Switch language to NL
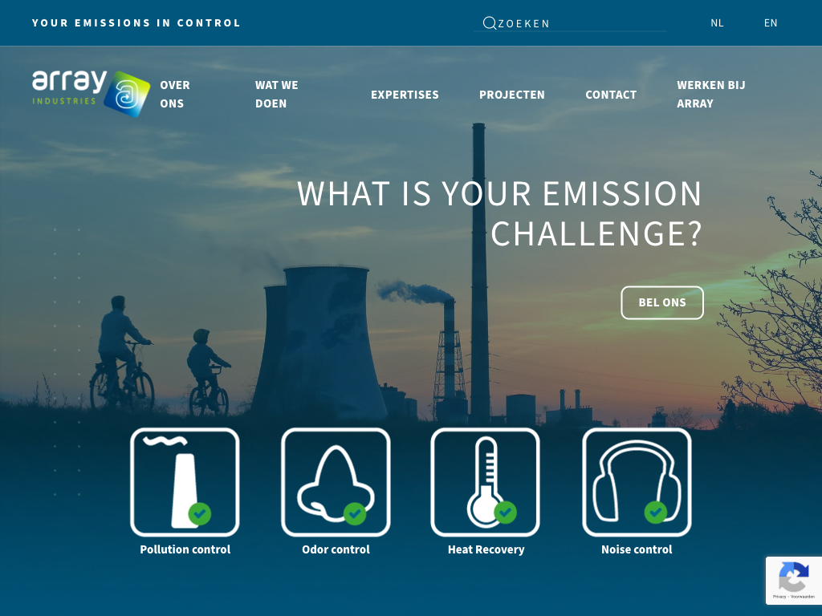The height and width of the screenshot is (616, 822). [717, 23]
